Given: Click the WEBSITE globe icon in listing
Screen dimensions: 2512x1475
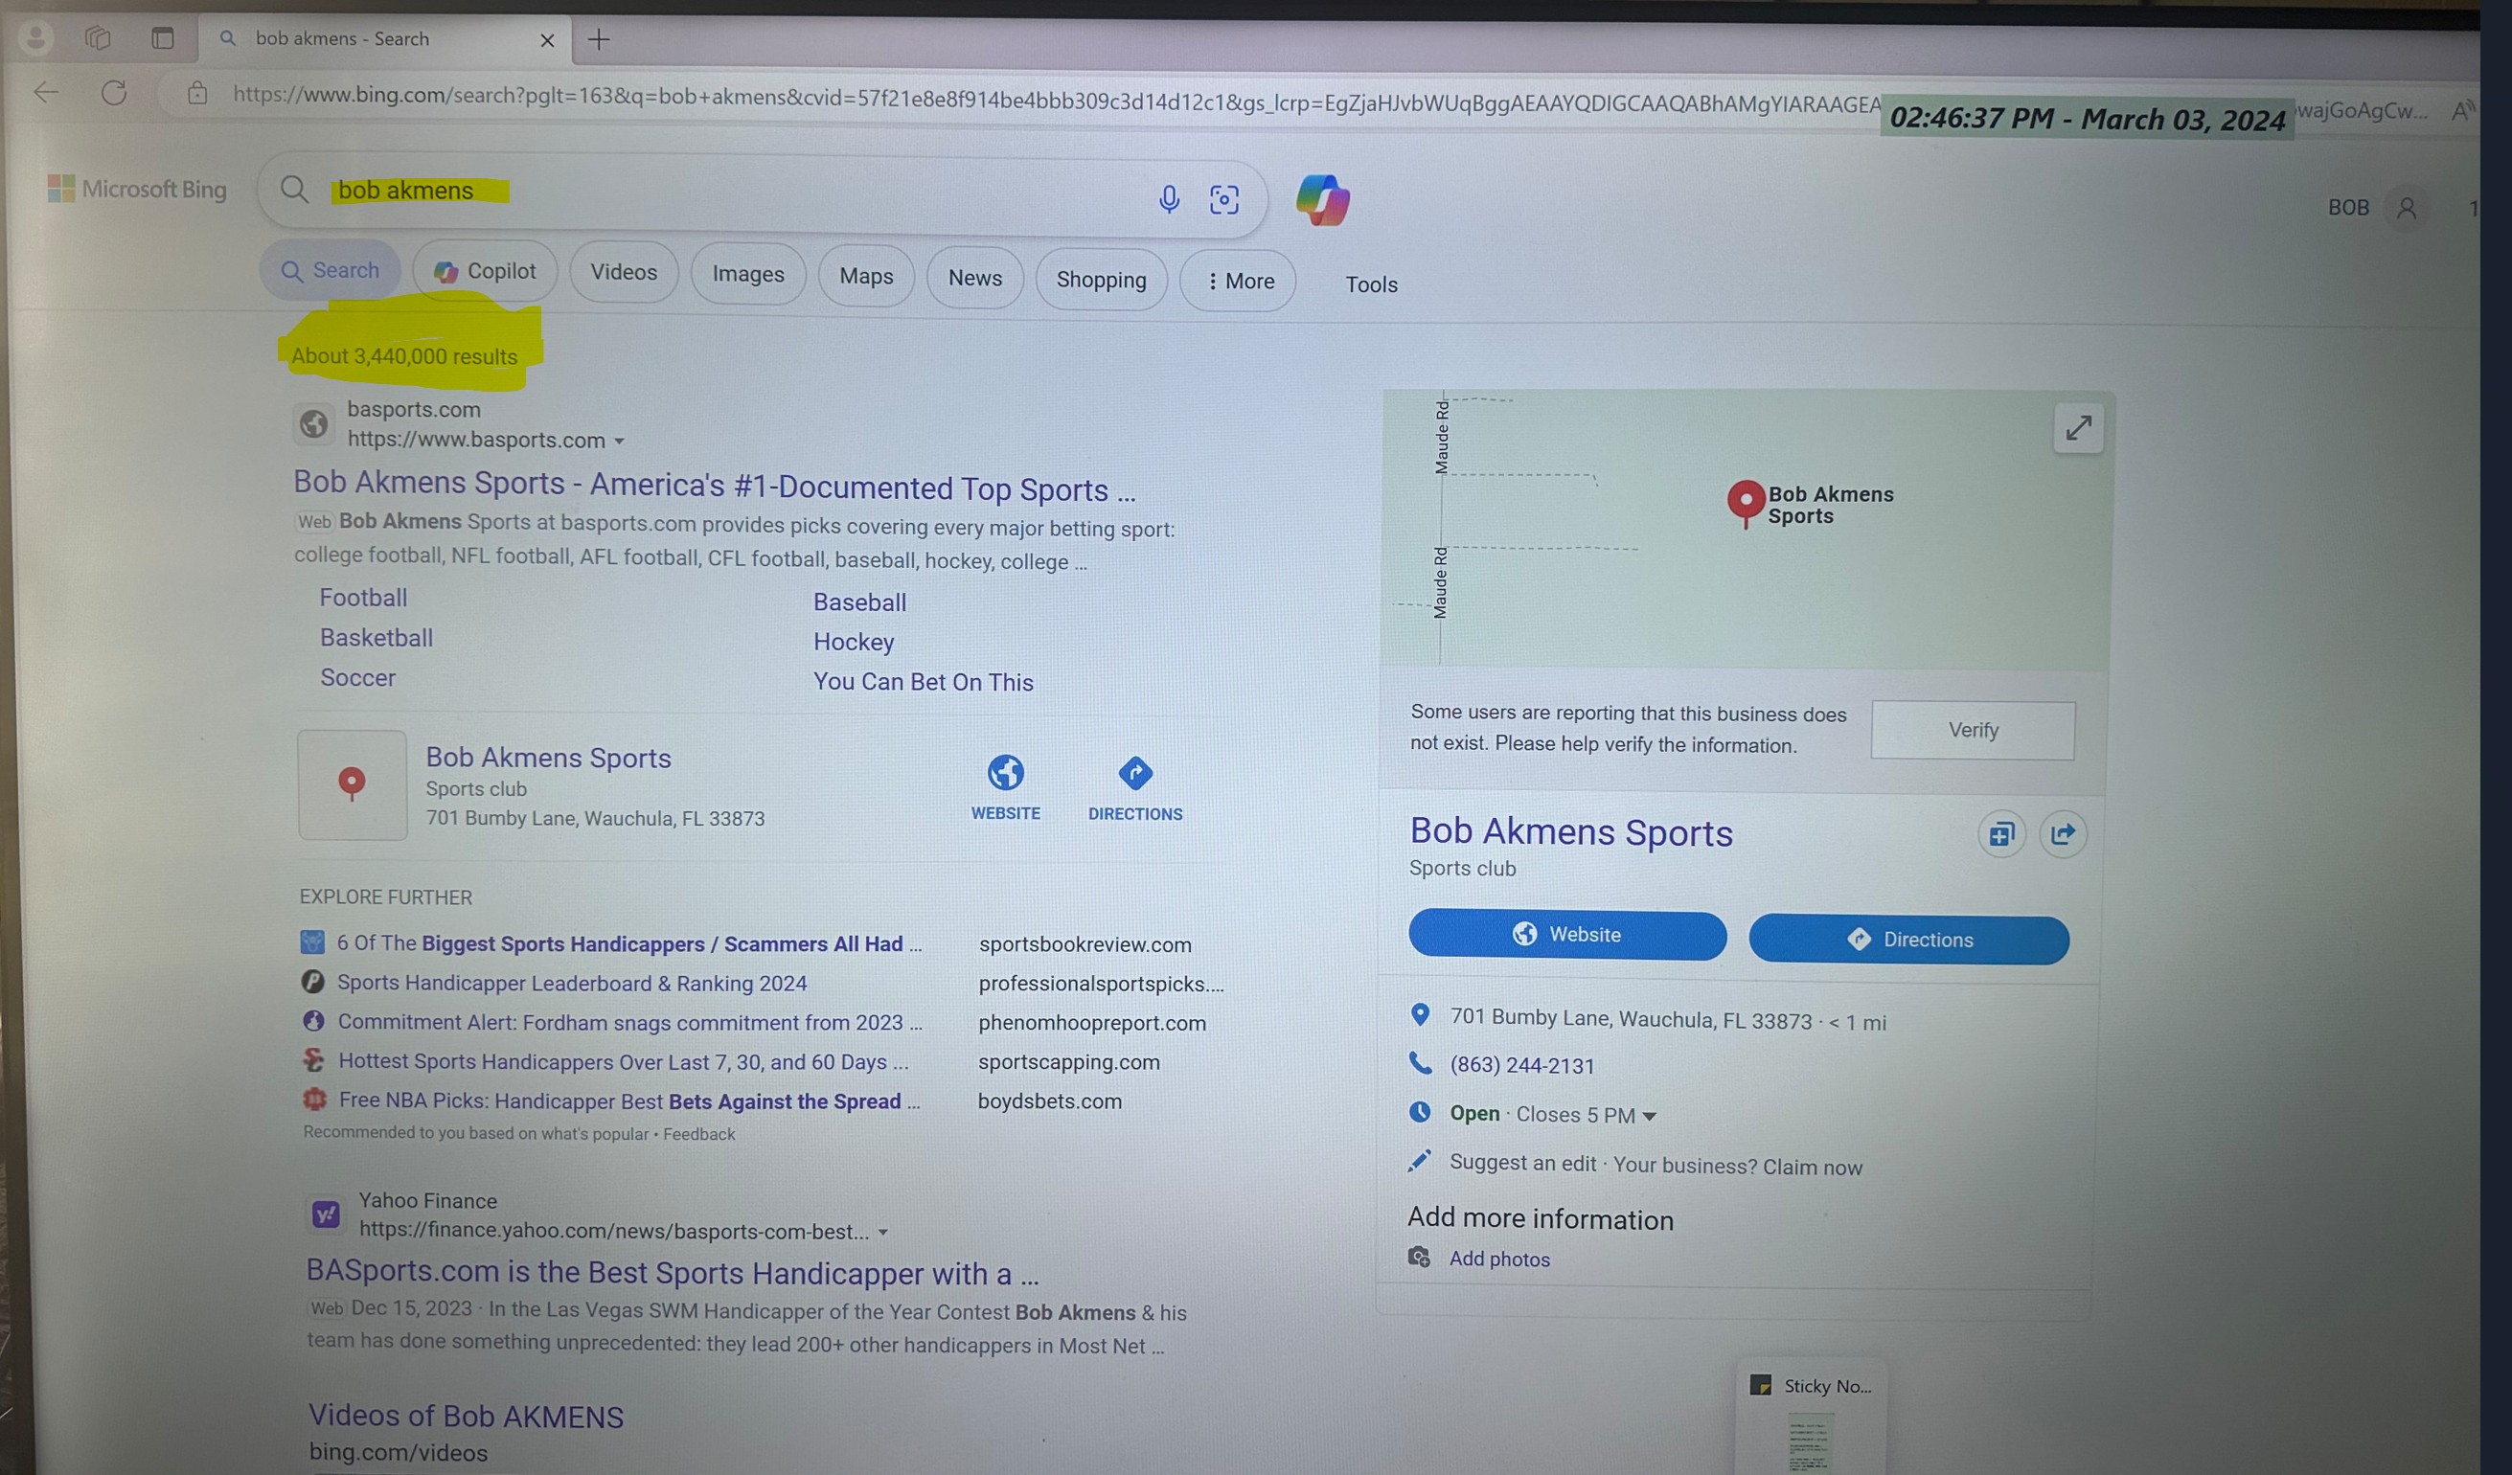Looking at the screenshot, I should [1006, 772].
